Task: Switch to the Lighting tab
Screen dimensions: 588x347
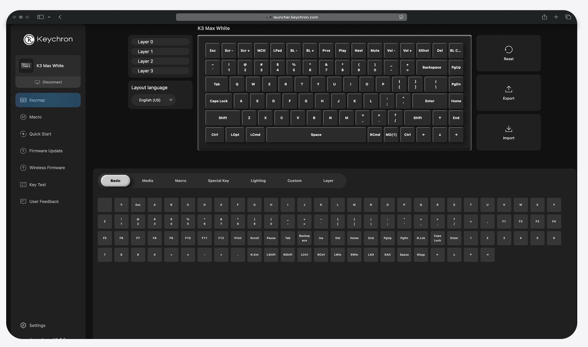Action: click(x=258, y=181)
